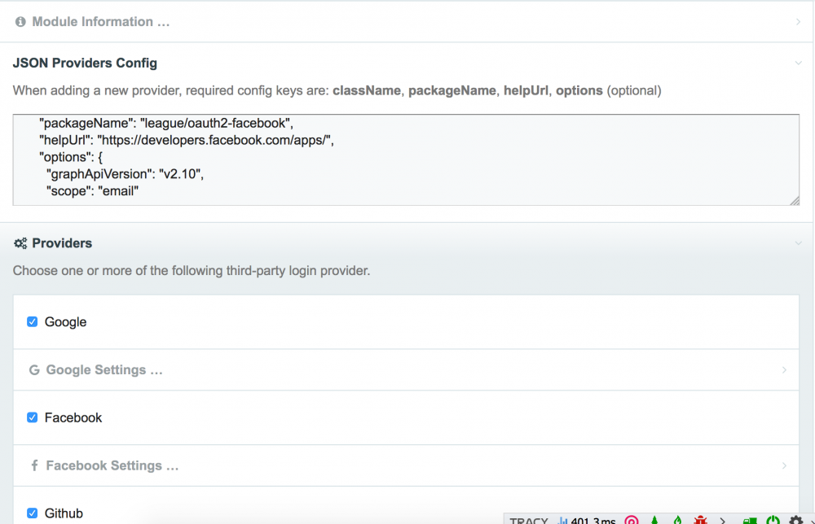Open the gear settings icon in Tracy bar

796,520
